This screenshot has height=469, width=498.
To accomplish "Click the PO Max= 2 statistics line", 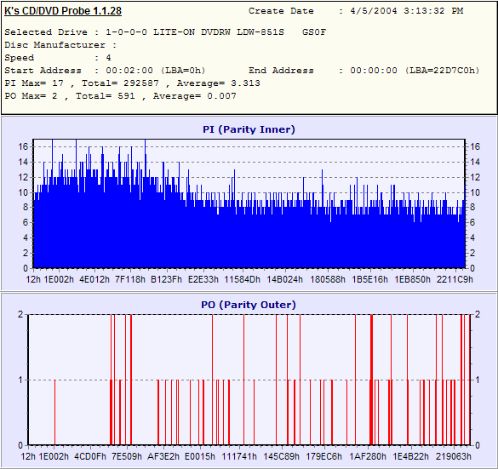I will coord(120,96).
